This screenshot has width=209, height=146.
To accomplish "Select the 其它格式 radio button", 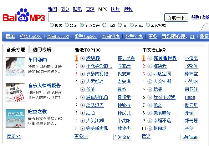I will pos(148,25).
